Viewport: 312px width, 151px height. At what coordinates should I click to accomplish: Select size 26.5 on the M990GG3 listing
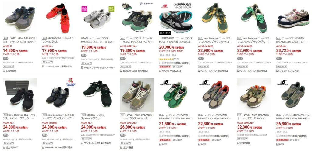pos(162,132)
